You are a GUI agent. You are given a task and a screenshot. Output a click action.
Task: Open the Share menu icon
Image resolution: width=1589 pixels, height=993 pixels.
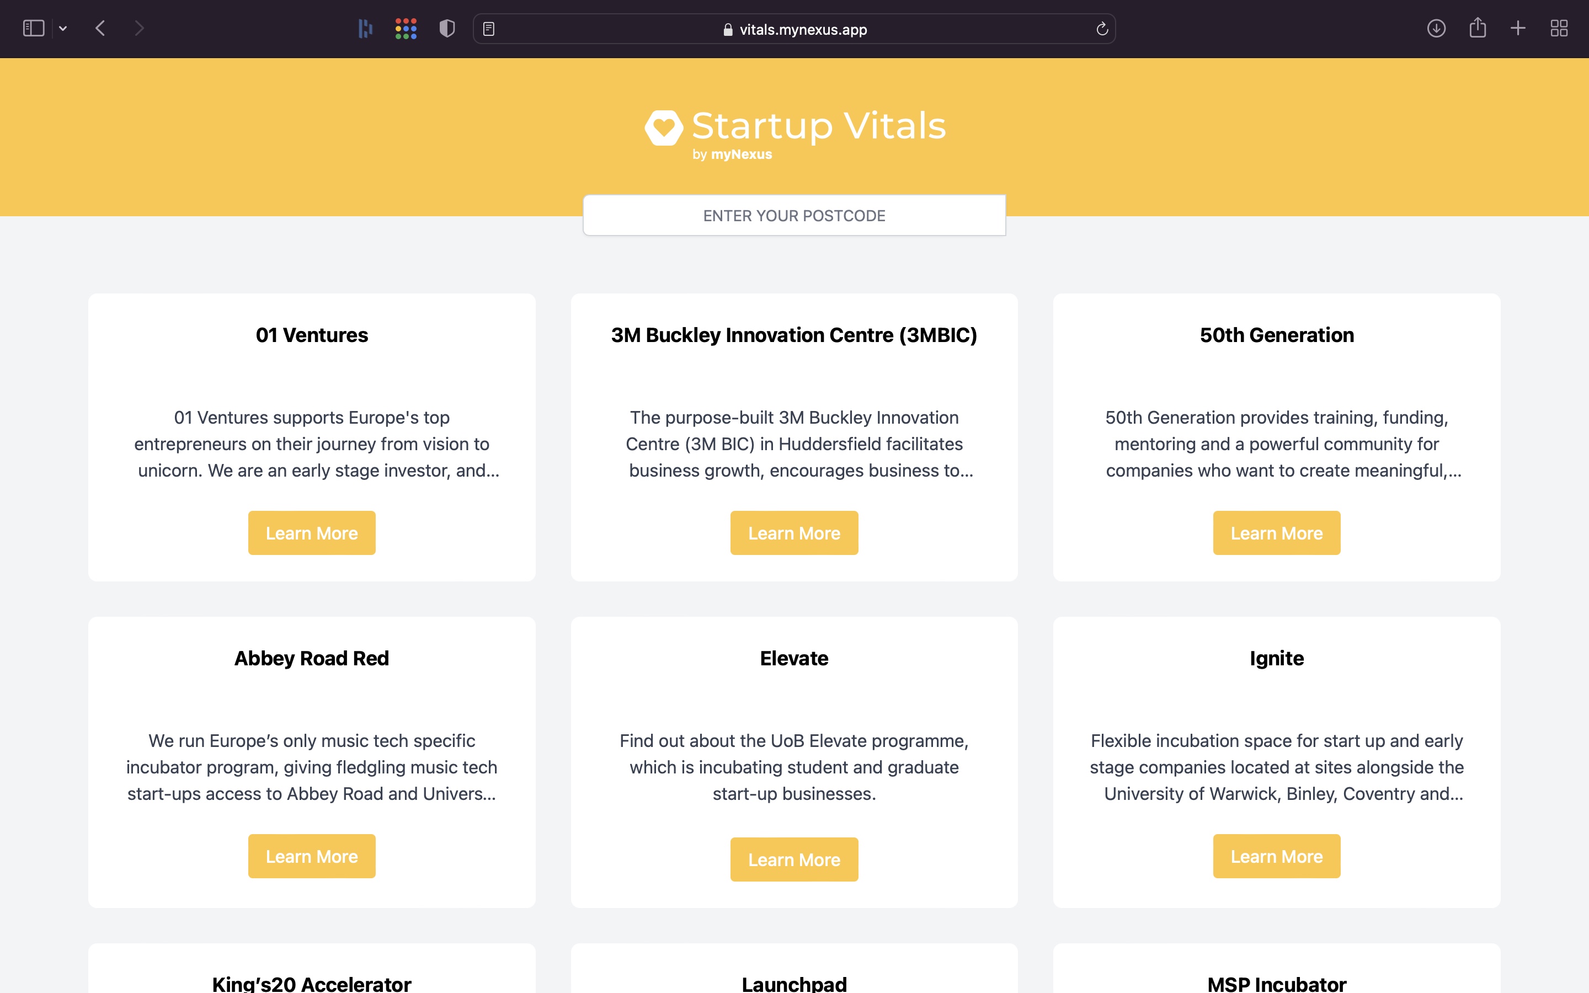click(x=1478, y=28)
